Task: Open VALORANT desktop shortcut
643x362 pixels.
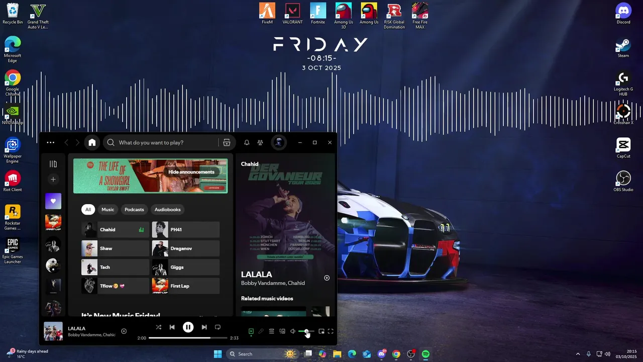Action: 292,13
